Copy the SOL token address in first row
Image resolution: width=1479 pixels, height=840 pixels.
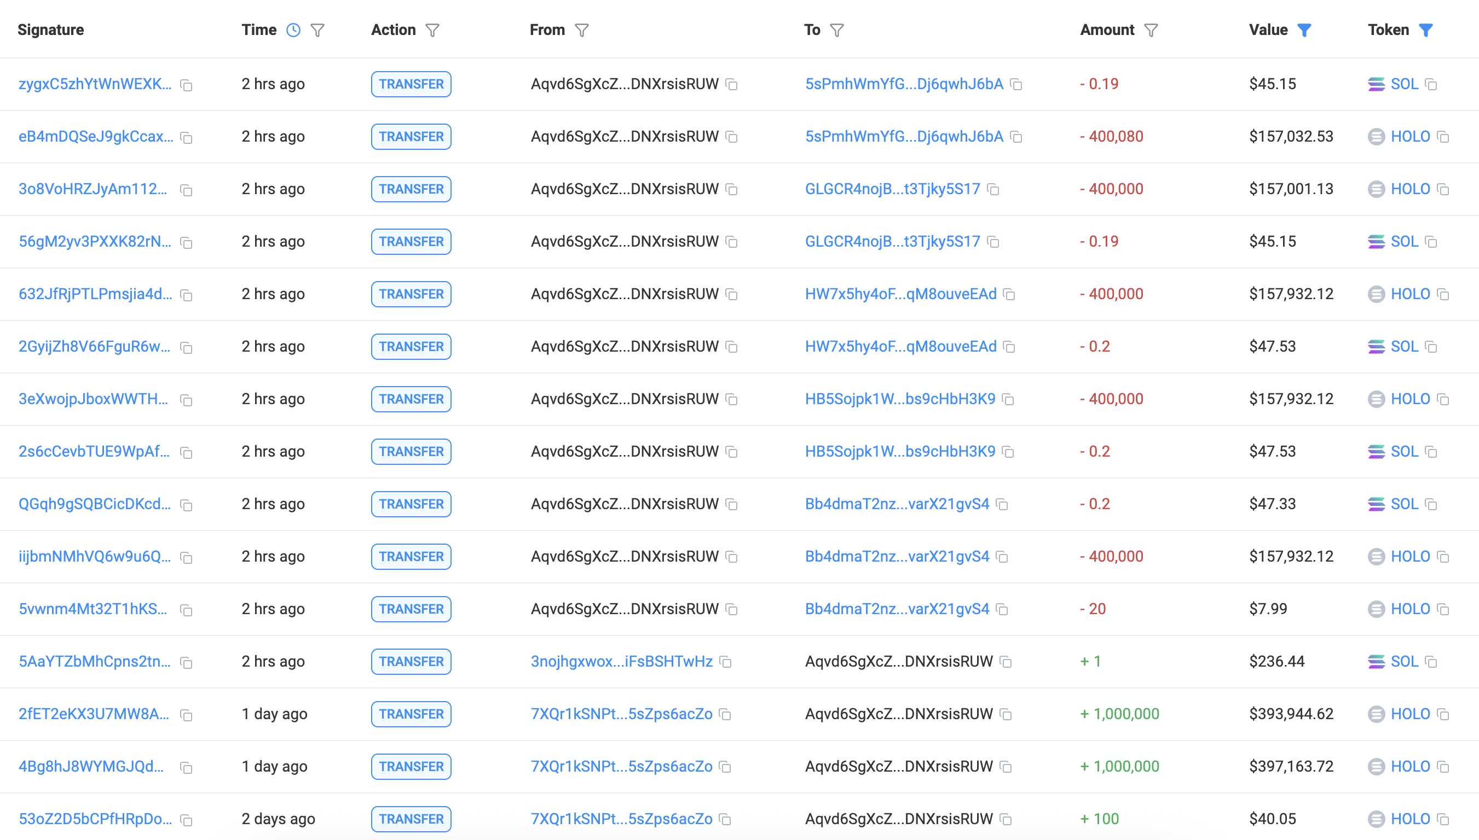1431,84
